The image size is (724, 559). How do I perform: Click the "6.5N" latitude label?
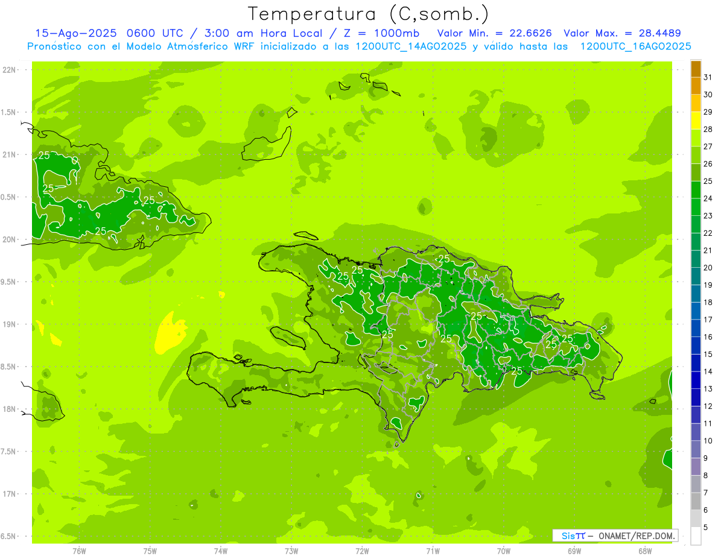point(8,537)
